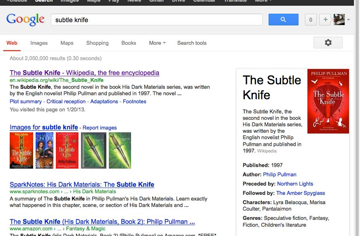The width and height of the screenshot is (360, 236).
Task: Open the Books tab
Action: pos(129,43)
